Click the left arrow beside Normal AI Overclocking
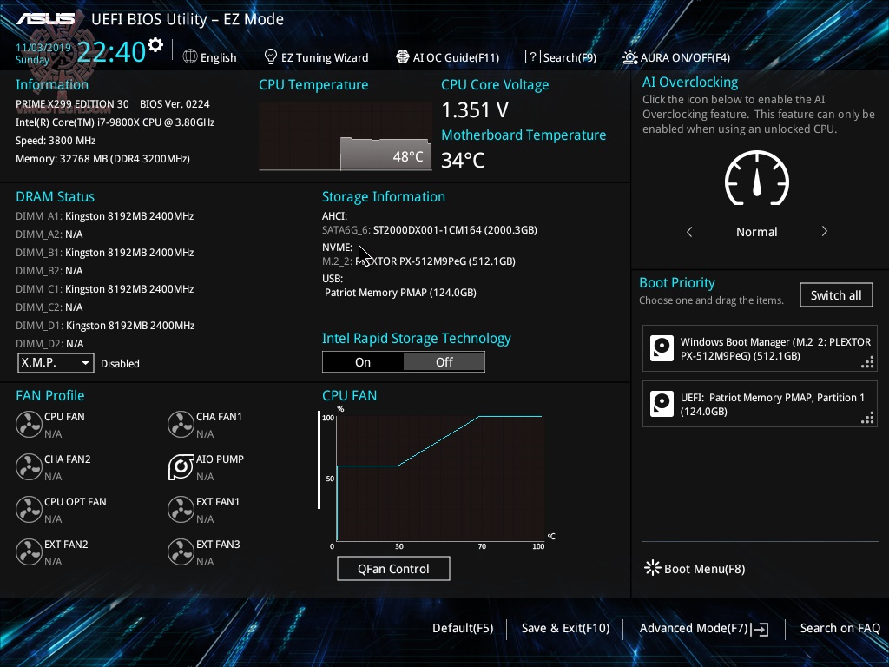 point(688,232)
